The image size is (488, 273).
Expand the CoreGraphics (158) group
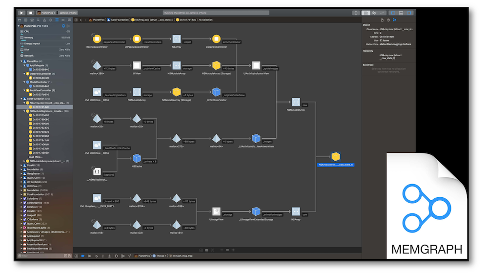21,203
